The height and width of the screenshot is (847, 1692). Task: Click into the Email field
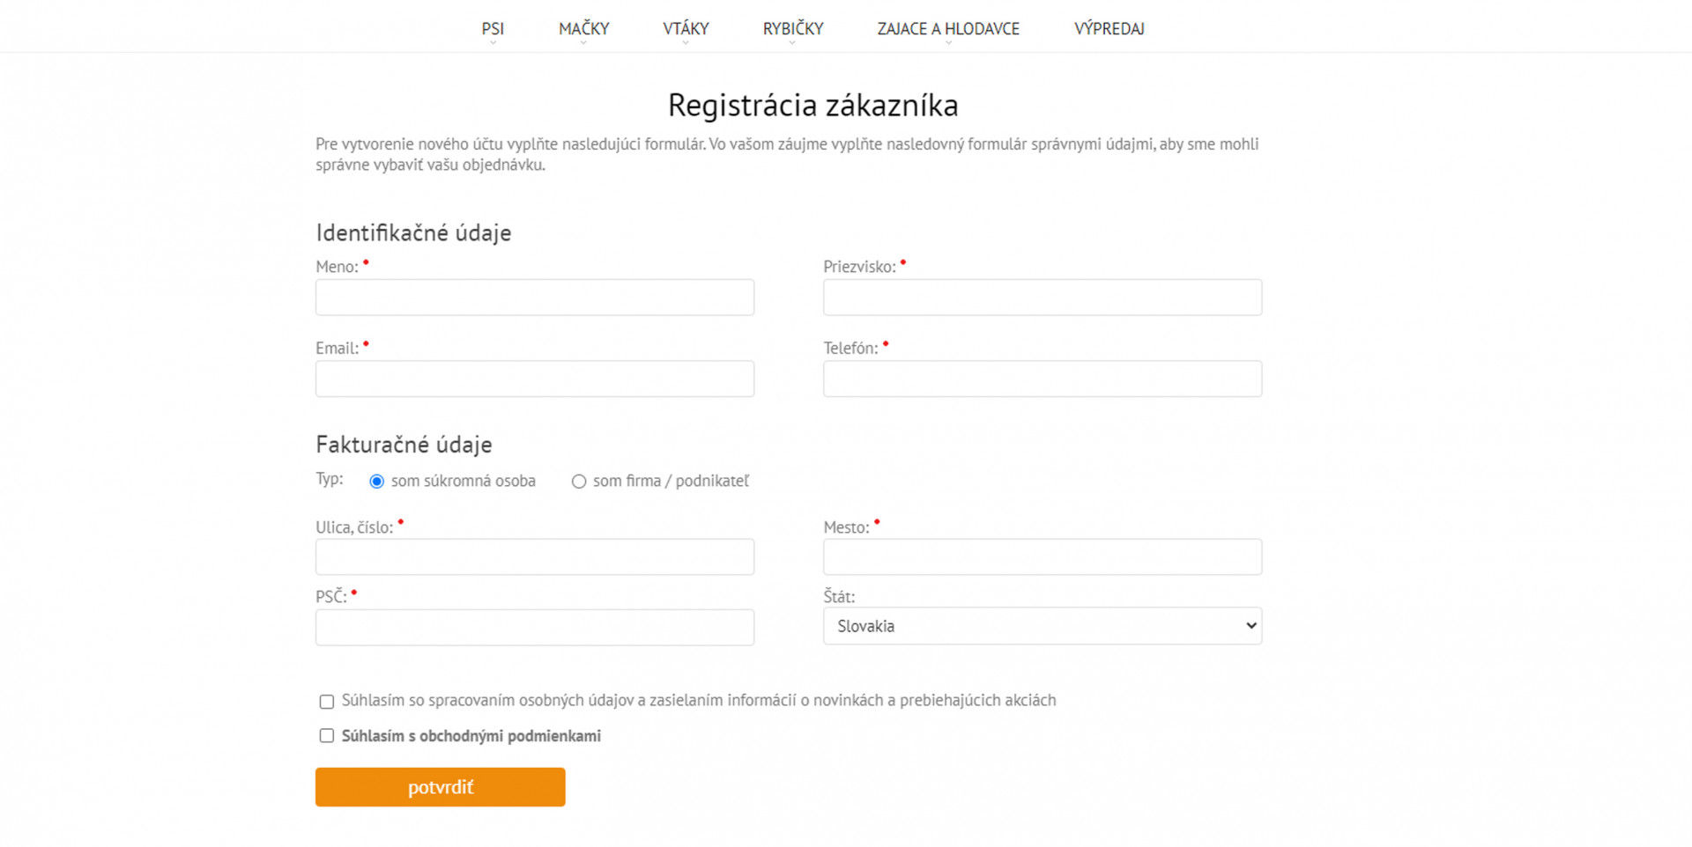[x=535, y=379]
